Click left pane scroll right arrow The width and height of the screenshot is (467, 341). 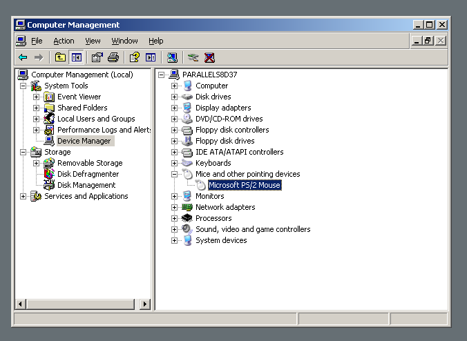tap(145, 304)
